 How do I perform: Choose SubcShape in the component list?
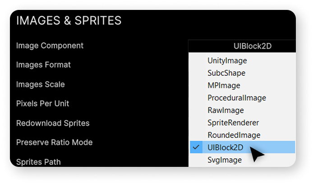pyautogui.click(x=226, y=73)
